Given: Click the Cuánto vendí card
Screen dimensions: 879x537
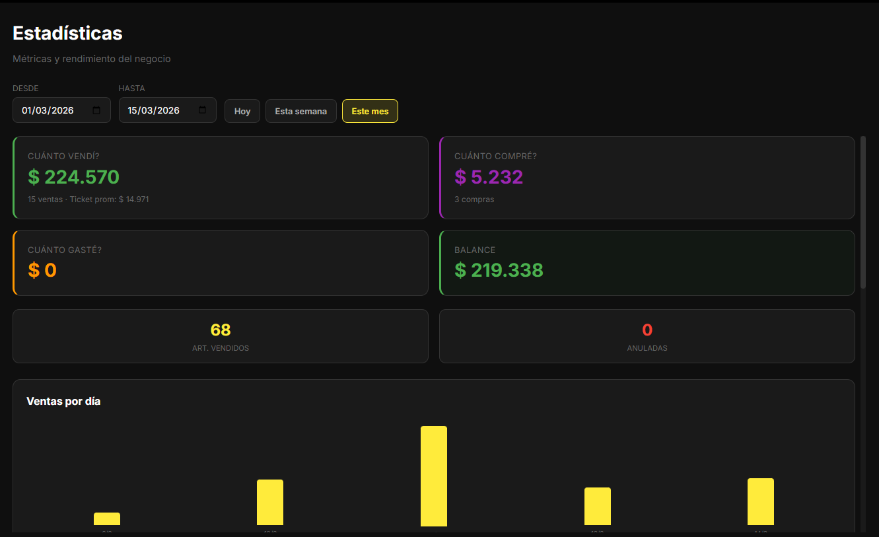Looking at the screenshot, I should coord(221,178).
